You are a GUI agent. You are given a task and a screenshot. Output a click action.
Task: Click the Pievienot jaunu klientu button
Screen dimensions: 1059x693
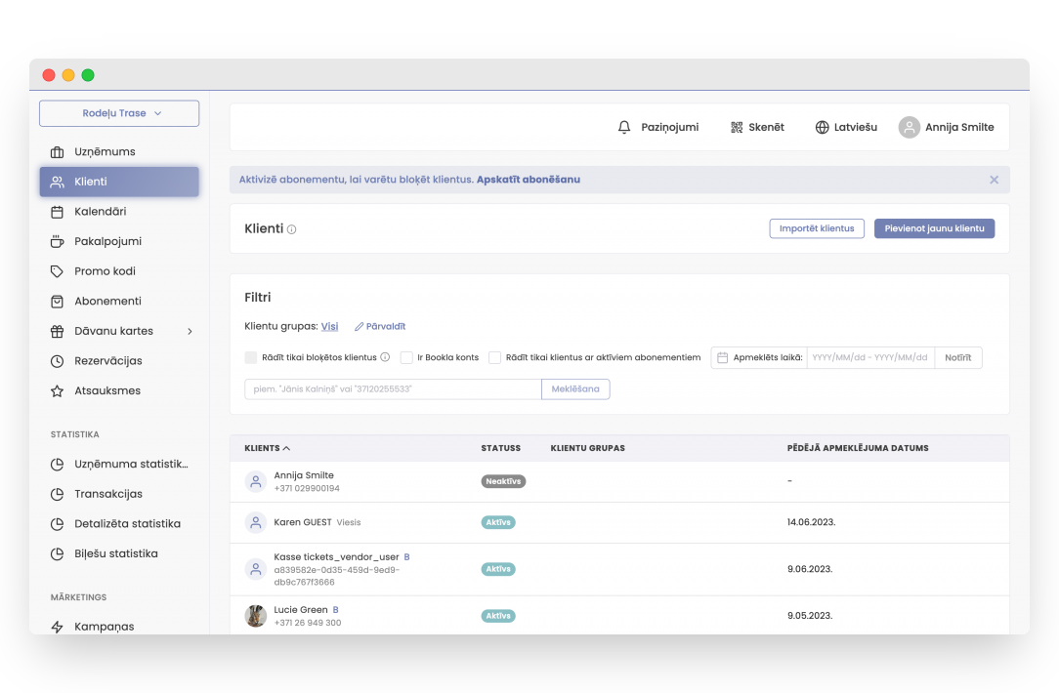pos(934,228)
